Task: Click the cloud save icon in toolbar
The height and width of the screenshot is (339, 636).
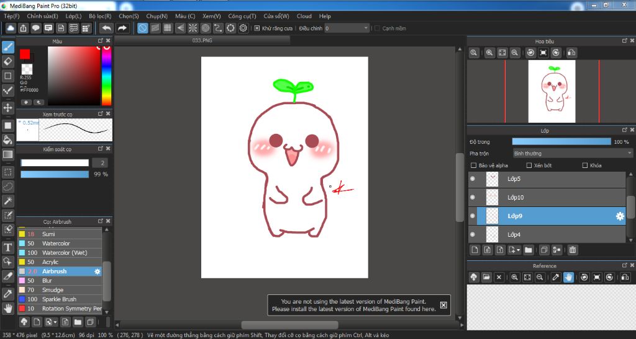Action: [x=11, y=28]
